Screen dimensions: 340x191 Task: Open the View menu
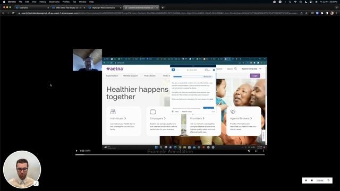[34, 2]
